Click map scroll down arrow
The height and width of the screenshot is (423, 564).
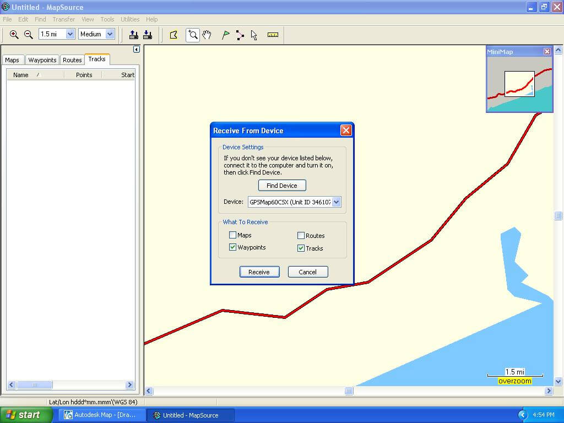(x=558, y=381)
